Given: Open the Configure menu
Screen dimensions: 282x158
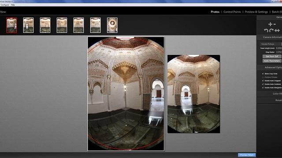Looking at the screenshot, I should (x=5, y=5).
